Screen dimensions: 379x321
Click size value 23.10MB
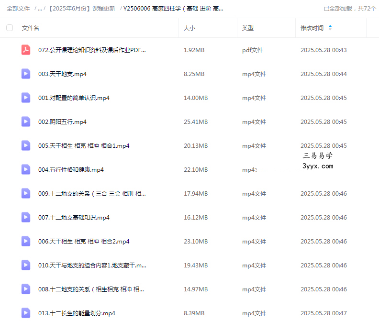click(196, 242)
